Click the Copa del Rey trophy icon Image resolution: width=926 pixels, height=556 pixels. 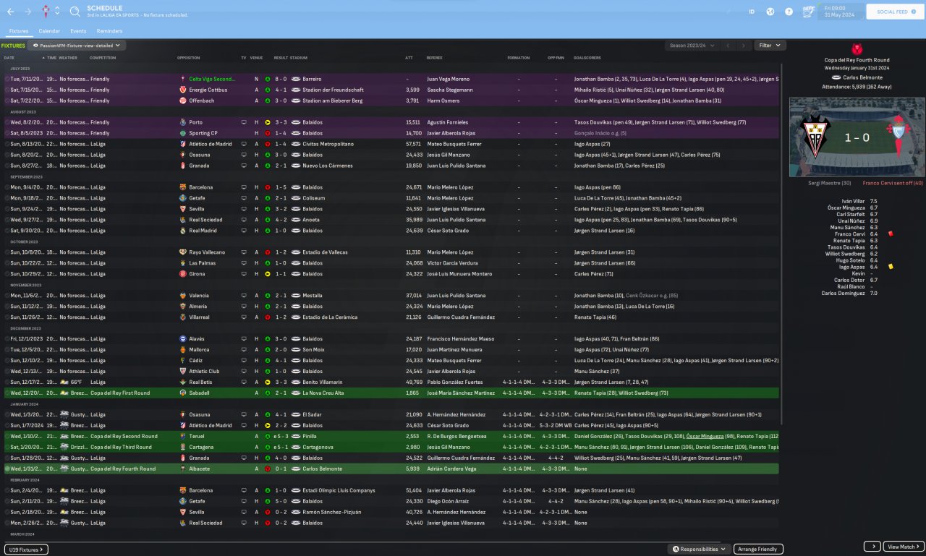point(856,49)
